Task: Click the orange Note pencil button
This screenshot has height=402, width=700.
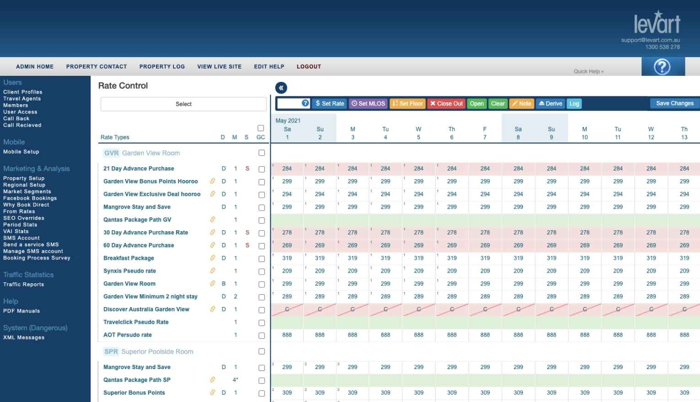Action: (521, 104)
